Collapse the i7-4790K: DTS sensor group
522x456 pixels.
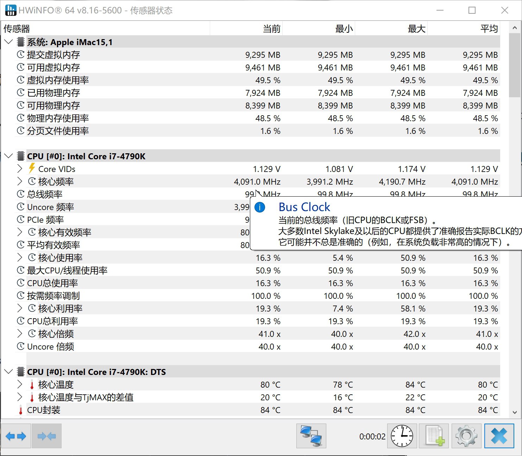click(9, 372)
